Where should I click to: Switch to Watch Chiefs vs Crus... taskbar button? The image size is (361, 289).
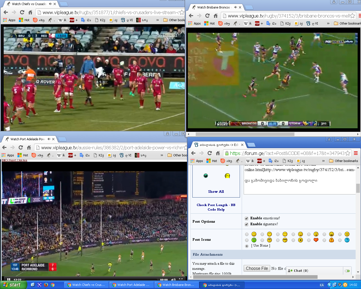point(87,285)
